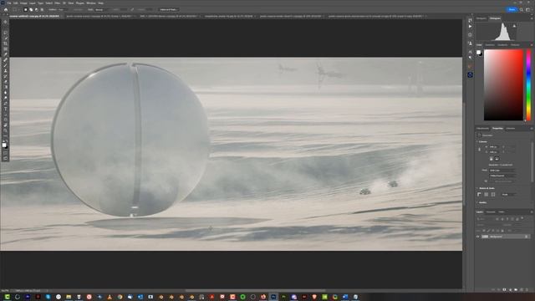Viewport: 535px width, 301px height.
Task: Choose Intersect with Selection mode
Action: 42,9
